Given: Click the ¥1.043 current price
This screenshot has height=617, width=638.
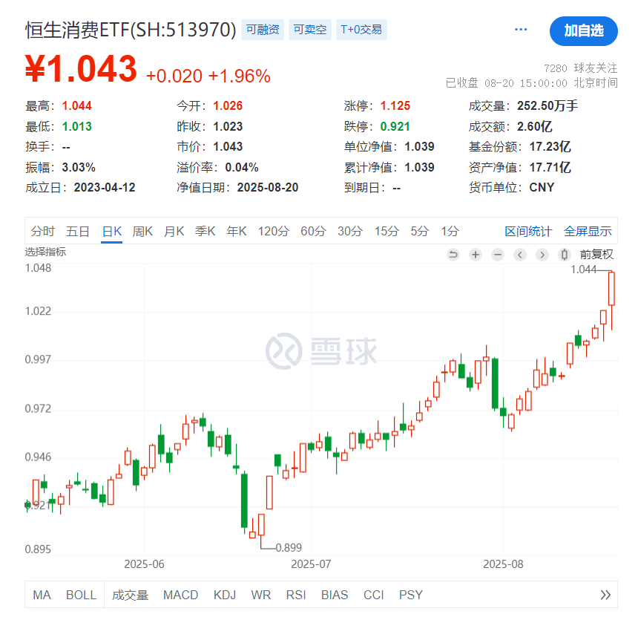Looking at the screenshot, I should tap(81, 68).
